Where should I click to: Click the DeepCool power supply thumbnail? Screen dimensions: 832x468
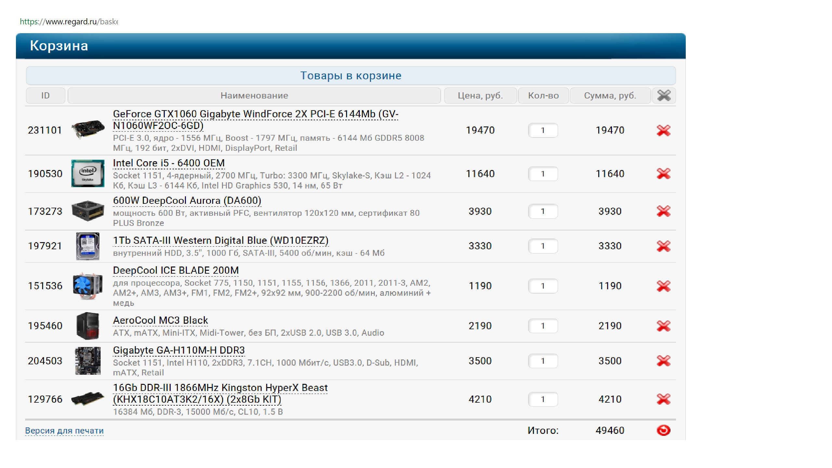(88, 211)
